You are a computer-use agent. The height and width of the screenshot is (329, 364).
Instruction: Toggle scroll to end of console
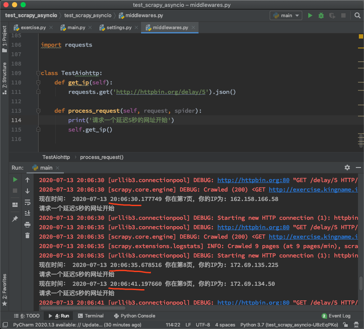click(x=27, y=213)
